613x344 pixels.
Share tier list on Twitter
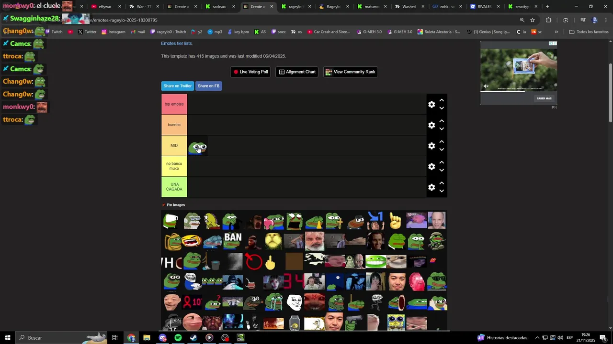click(177, 86)
